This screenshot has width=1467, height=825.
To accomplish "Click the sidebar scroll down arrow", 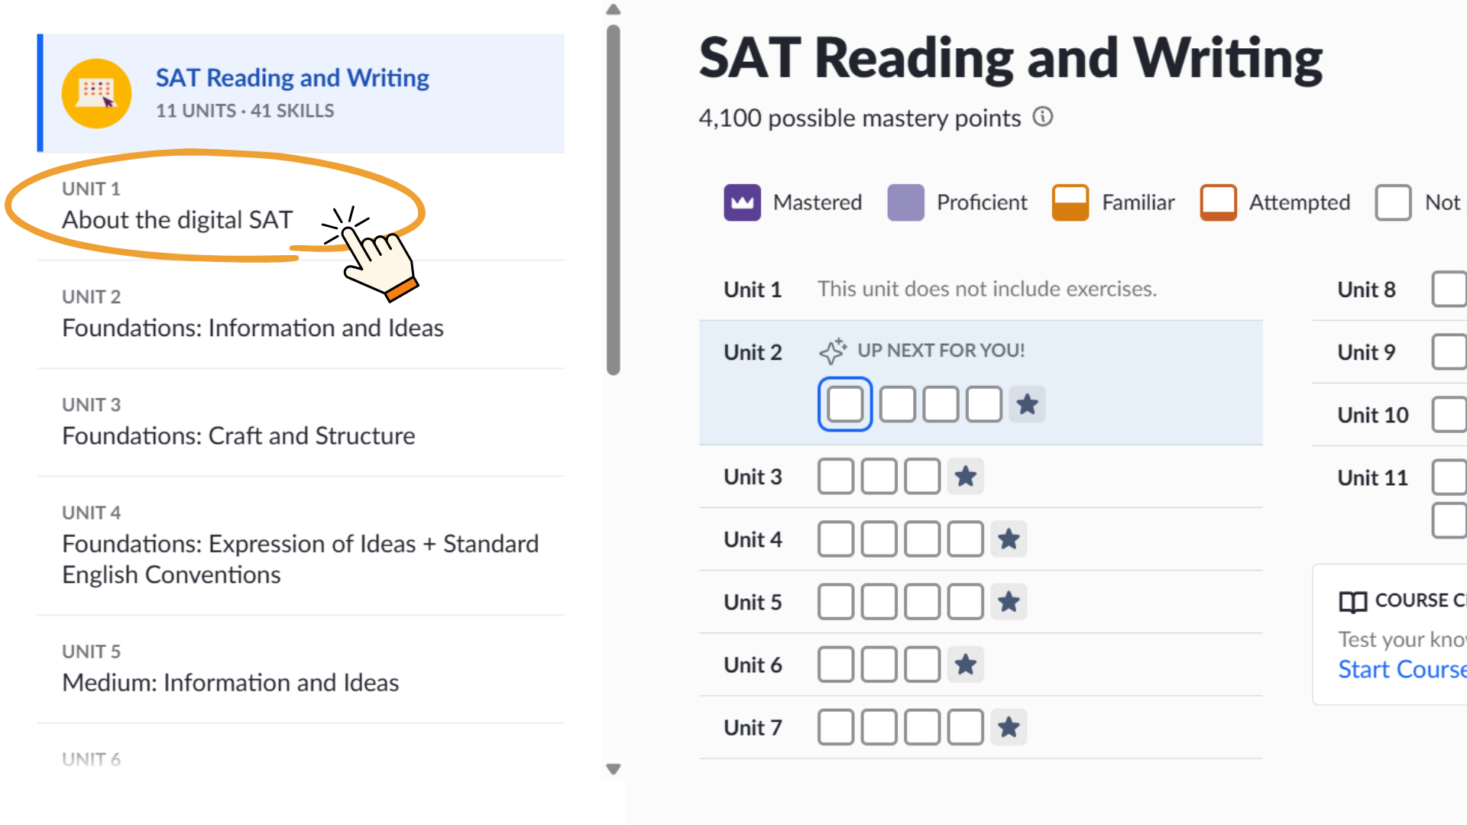I will pos(613,769).
